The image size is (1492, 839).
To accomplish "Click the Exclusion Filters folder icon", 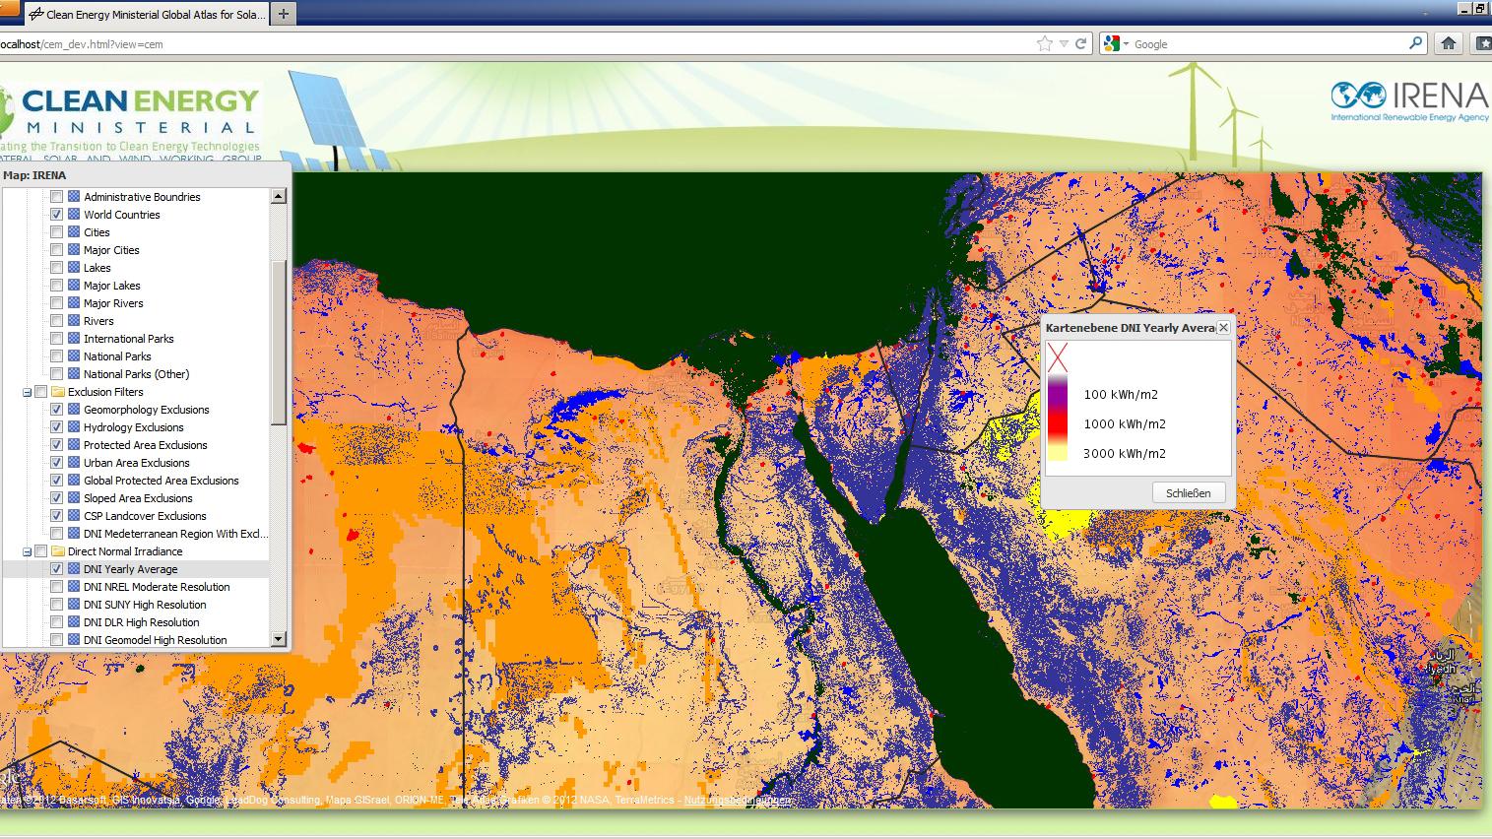I will click(x=57, y=392).
